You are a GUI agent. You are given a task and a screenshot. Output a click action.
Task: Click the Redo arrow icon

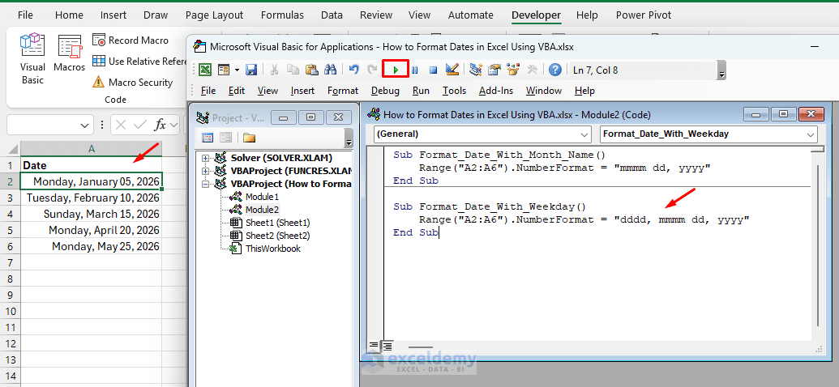(372, 70)
